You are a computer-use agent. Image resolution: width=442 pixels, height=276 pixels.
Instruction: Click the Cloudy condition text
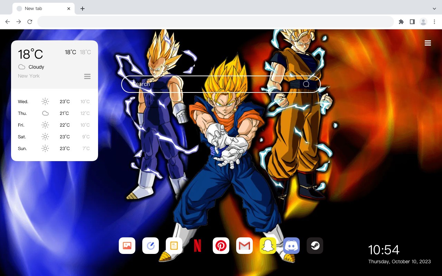[x=36, y=67]
